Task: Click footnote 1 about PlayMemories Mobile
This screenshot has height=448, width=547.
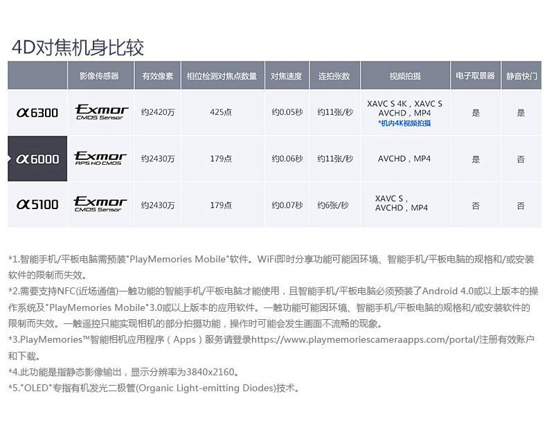Action: click(271, 267)
